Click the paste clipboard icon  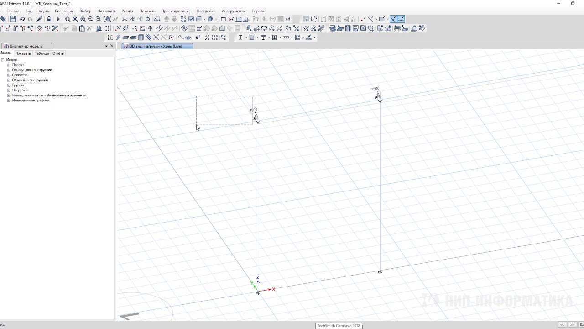click(82, 28)
